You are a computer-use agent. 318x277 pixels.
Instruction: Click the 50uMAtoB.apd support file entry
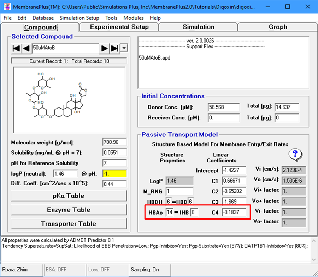pyautogui.click(x=154, y=58)
